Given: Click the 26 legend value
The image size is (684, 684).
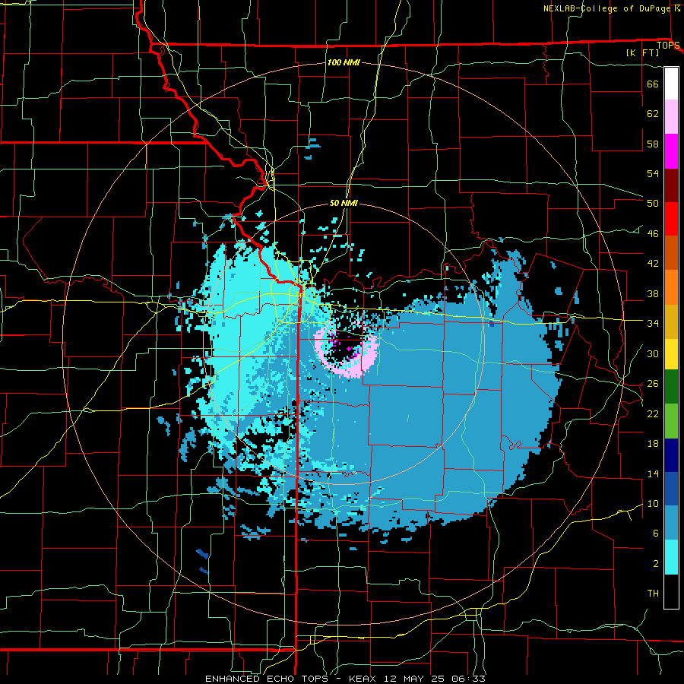Looking at the screenshot, I should (653, 384).
